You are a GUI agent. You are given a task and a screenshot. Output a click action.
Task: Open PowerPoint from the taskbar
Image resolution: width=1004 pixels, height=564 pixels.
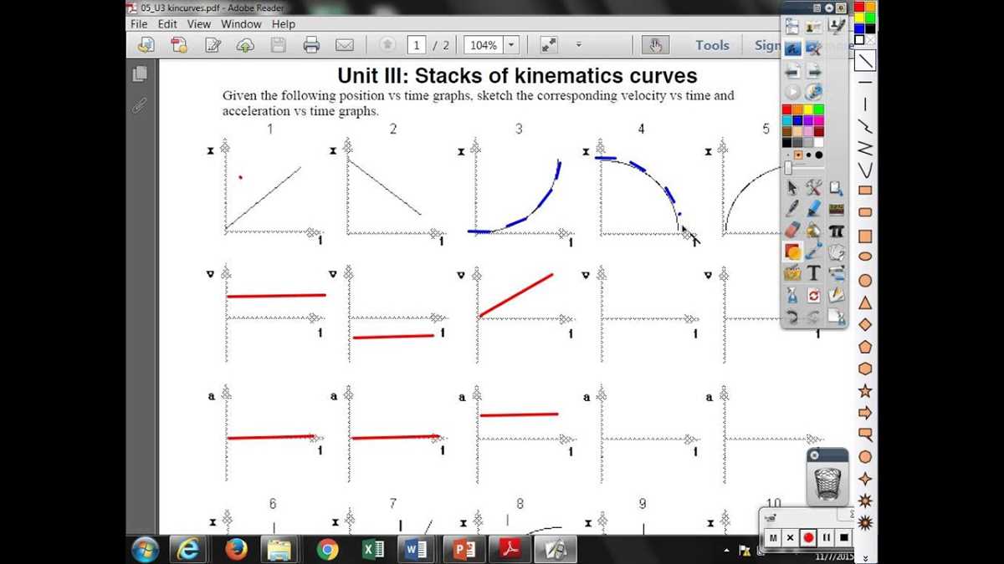[x=464, y=549]
